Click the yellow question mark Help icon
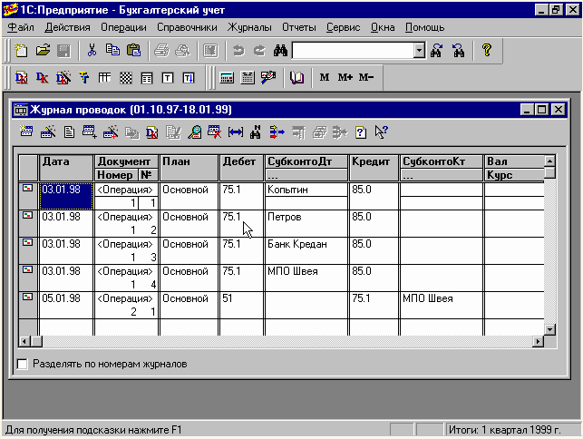 (486, 51)
